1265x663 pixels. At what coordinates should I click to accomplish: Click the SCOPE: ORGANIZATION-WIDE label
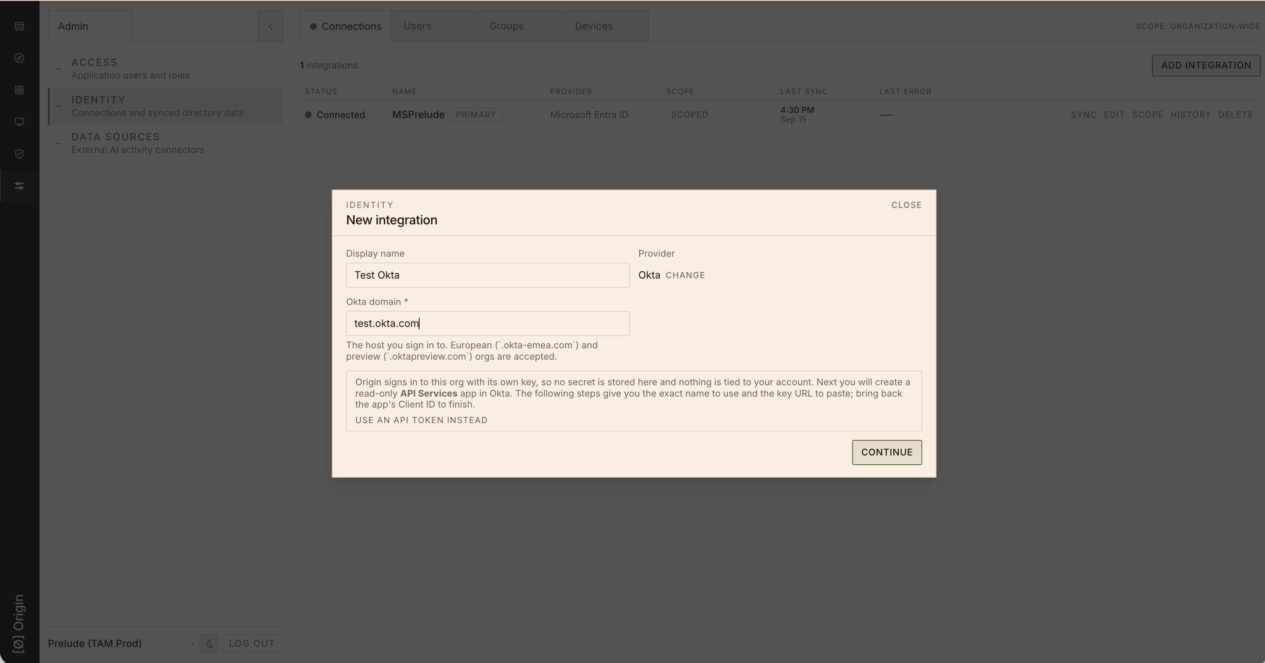(x=1198, y=26)
